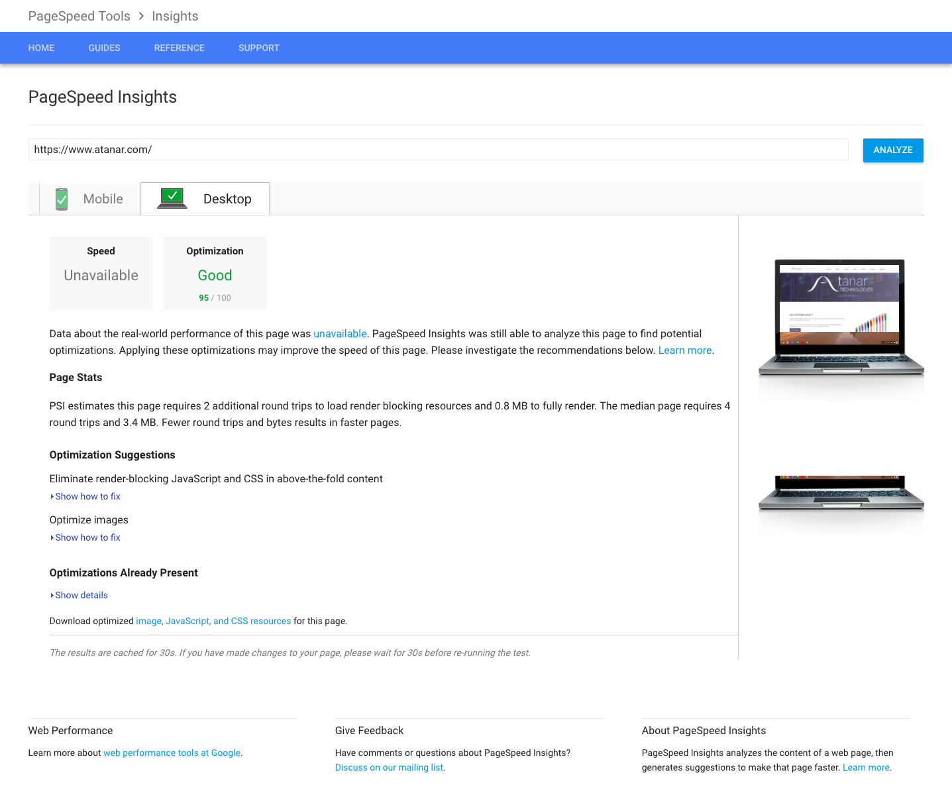The height and width of the screenshot is (805, 952).
Task: Expand render-blocking JavaScript fix triangle
Action: click(x=52, y=496)
